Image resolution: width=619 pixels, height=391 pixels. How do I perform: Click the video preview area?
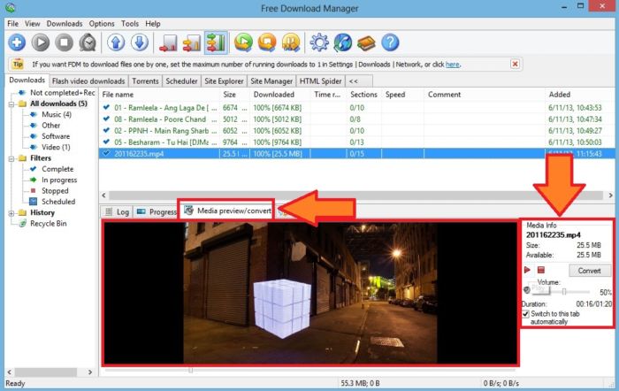coord(309,293)
